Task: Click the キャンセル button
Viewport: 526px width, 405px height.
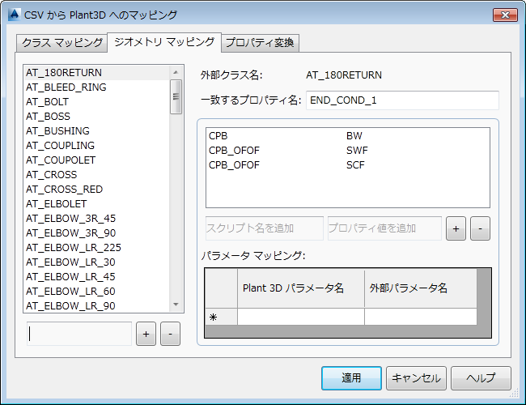Action: [x=416, y=378]
